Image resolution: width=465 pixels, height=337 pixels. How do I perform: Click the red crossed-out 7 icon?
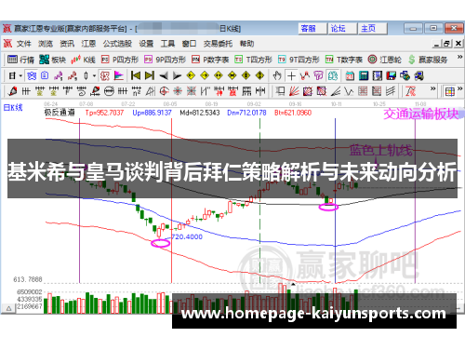pyautogui.click(x=410, y=91)
